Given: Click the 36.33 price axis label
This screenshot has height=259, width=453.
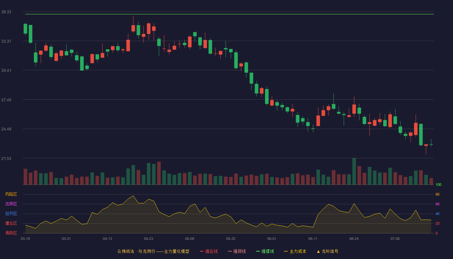Looking at the screenshot, I should [x=6, y=12].
